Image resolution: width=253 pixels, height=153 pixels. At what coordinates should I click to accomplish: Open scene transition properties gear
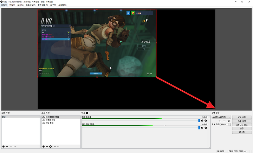228,121
